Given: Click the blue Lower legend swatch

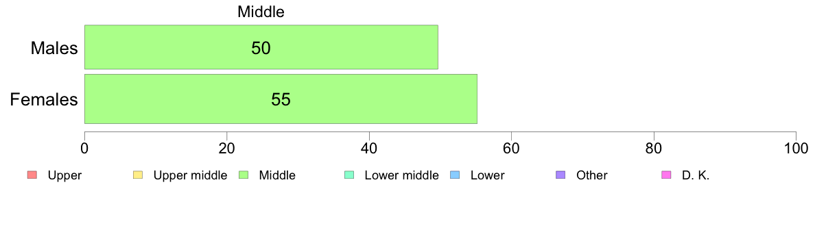Looking at the screenshot, I should click(x=454, y=175).
